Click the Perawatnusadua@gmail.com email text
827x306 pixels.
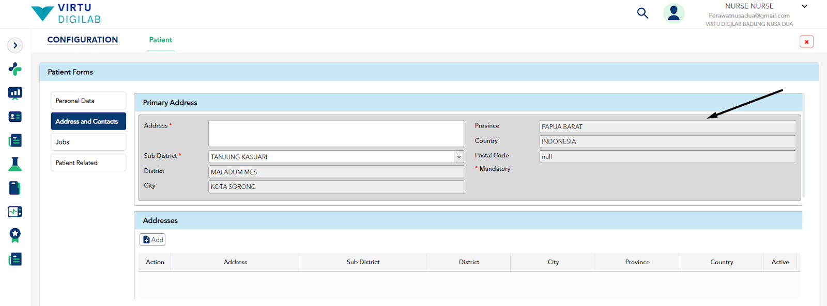(749, 15)
